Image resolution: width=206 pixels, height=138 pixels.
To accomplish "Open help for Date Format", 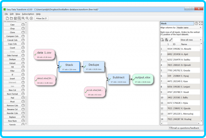I will click(x=23, y=55).
